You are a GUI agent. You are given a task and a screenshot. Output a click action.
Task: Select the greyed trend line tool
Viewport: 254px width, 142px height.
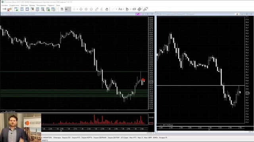pos(113,9)
